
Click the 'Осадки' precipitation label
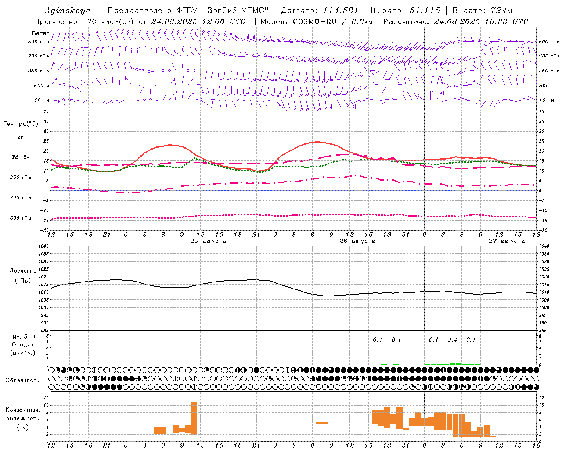coord(22,345)
